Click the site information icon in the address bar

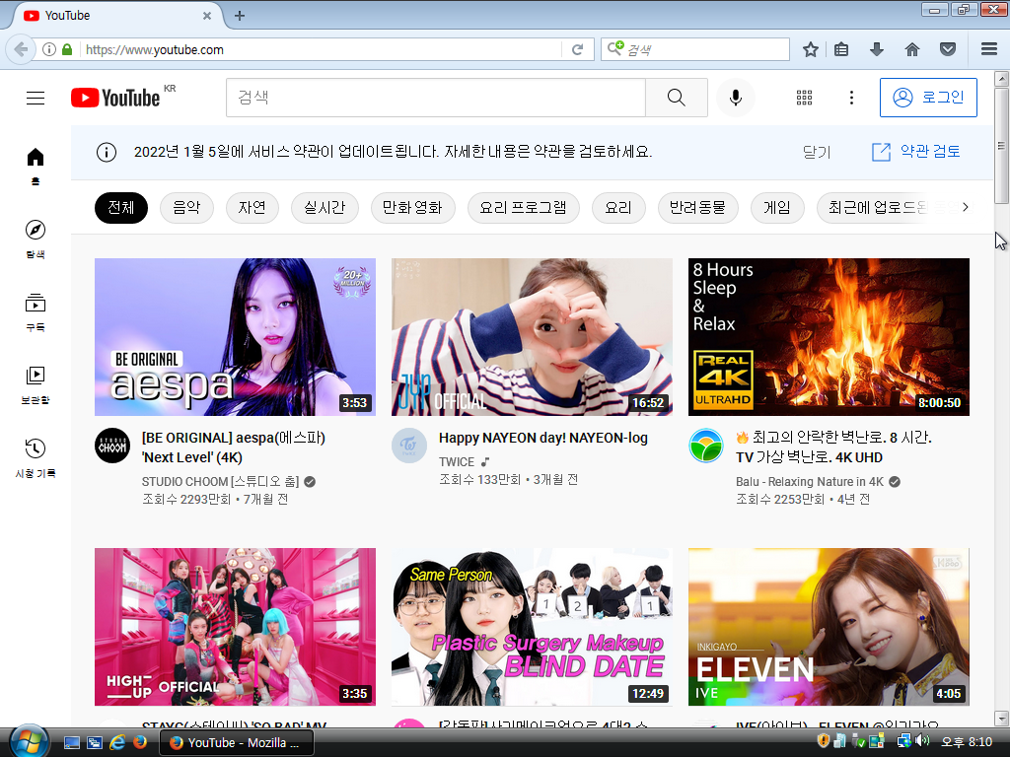49,49
